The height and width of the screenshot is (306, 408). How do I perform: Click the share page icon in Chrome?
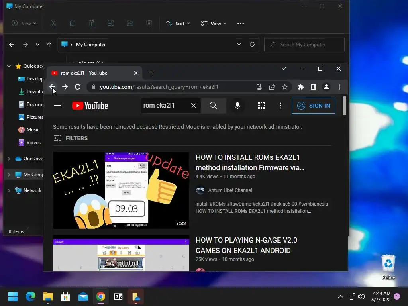[272, 87]
